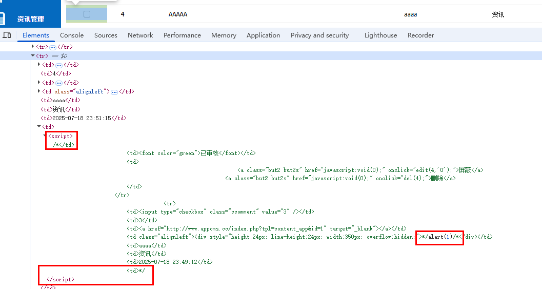Image resolution: width=542 pixels, height=289 pixels.
Task: Select the first td 资讯 element line
Action: click(61, 109)
